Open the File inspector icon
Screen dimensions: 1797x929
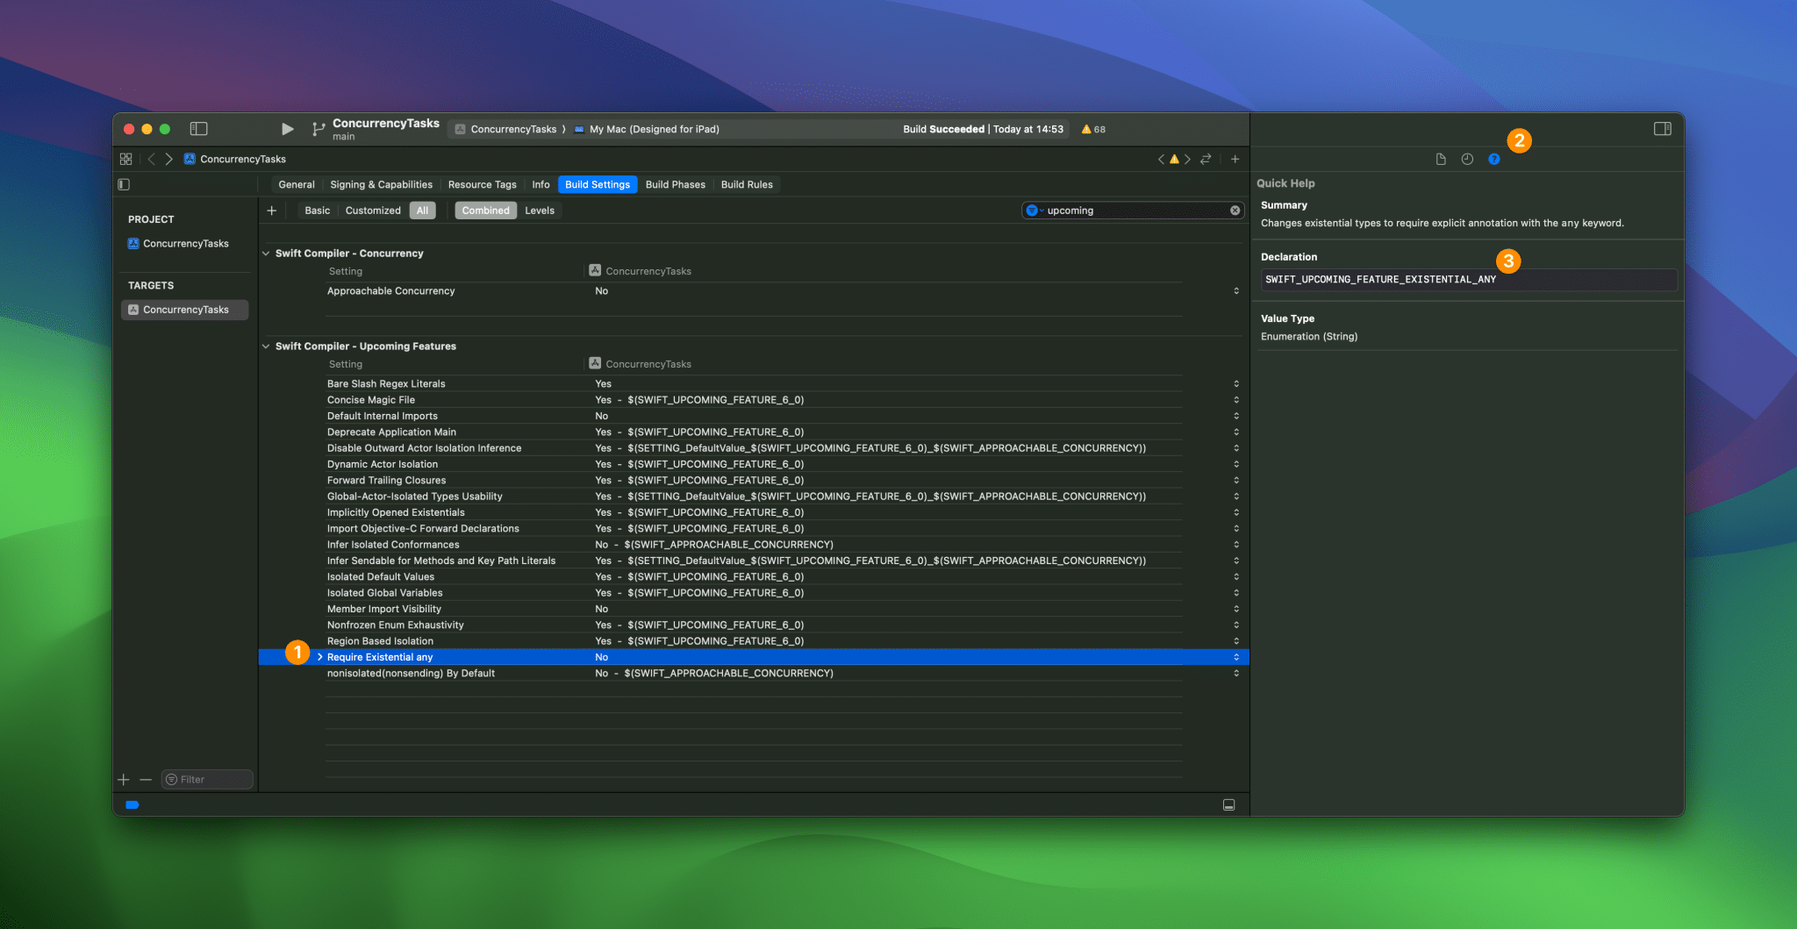pyautogui.click(x=1441, y=159)
